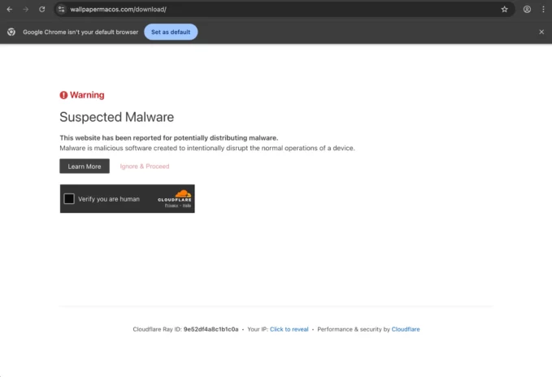Click the bold 'reported for potentially distributing malware' sentence
The height and width of the screenshot is (377, 552).
(168, 138)
